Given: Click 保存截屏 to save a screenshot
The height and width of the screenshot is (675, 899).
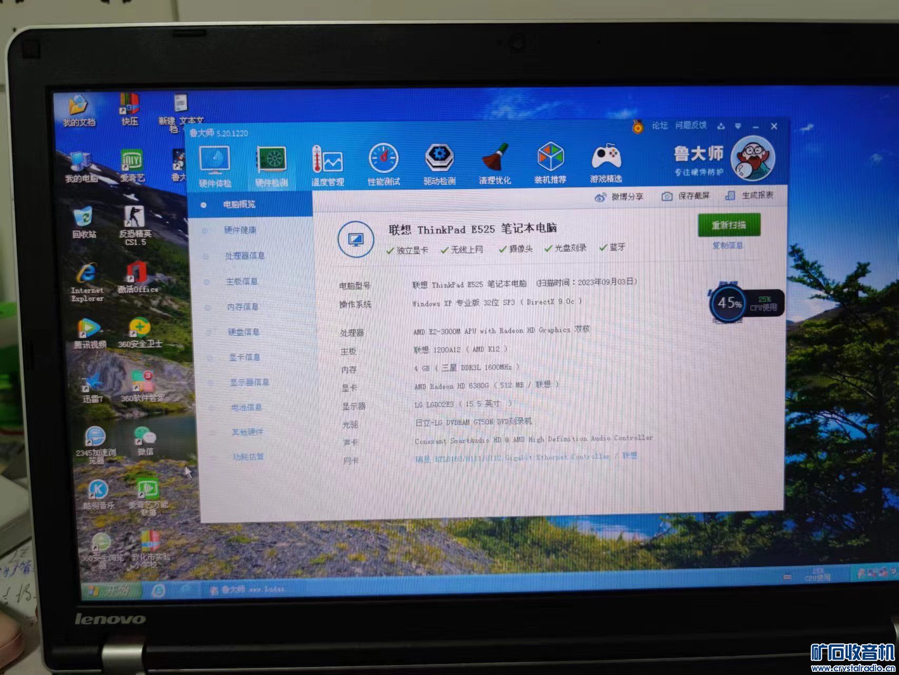Looking at the screenshot, I should pos(686,196).
